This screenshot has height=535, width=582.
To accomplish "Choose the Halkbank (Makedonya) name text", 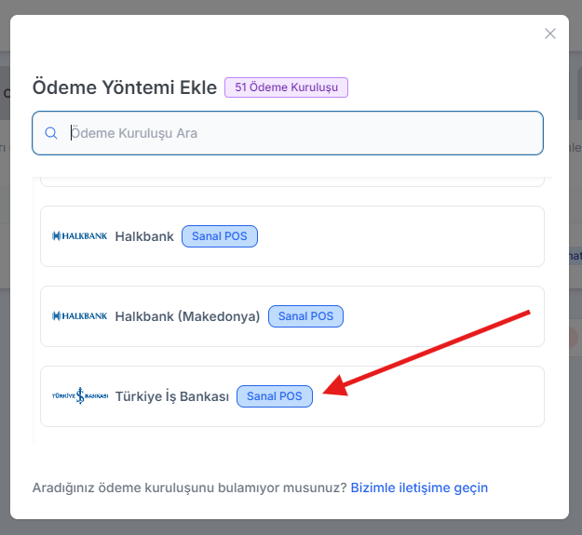I will (187, 316).
